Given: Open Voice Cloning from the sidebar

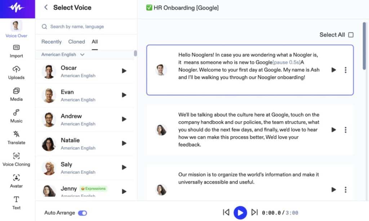Looking at the screenshot, I should click(16, 159).
